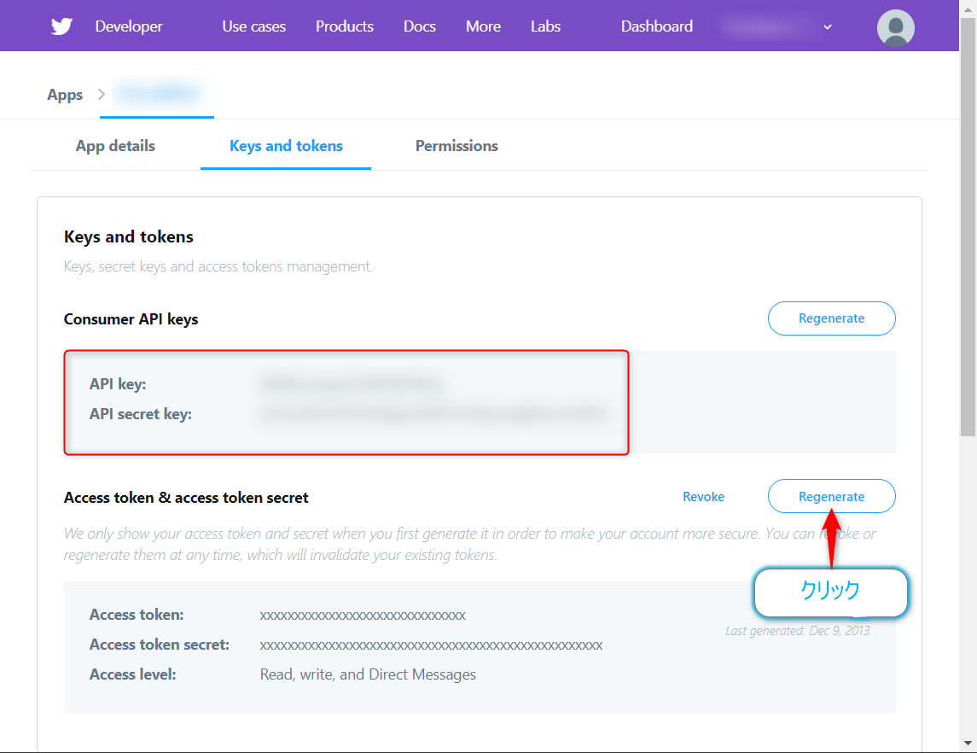Revoke the access token
The height and width of the screenshot is (753, 977).
pyautogui.click(x=703, y=497)
